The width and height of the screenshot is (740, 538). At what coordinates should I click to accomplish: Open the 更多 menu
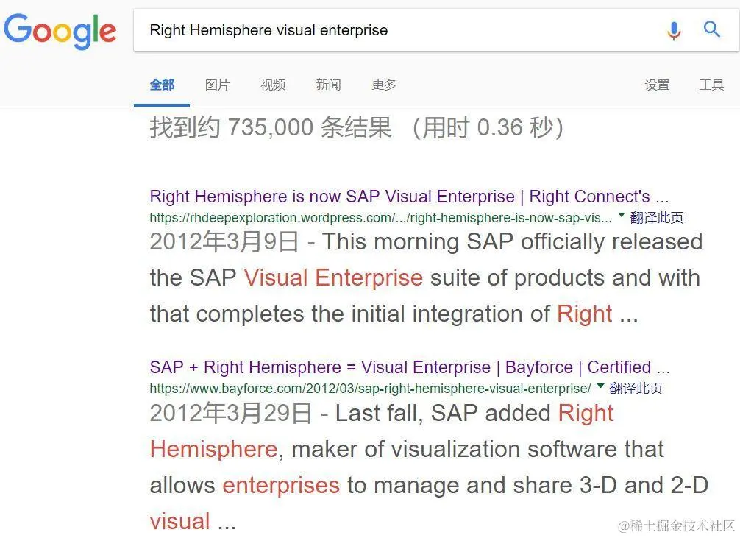point(384,85)
